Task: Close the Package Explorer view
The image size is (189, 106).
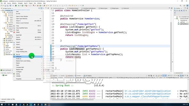Action: [x=13, y=8]
